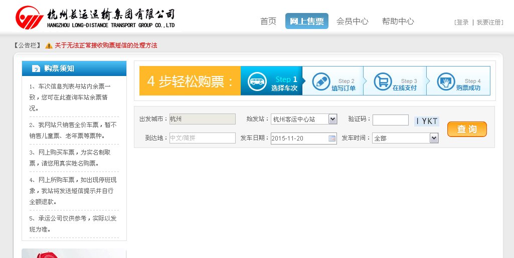
Task: Click rule 5 about 承运公司仅供参考 text
Action: 73,223
